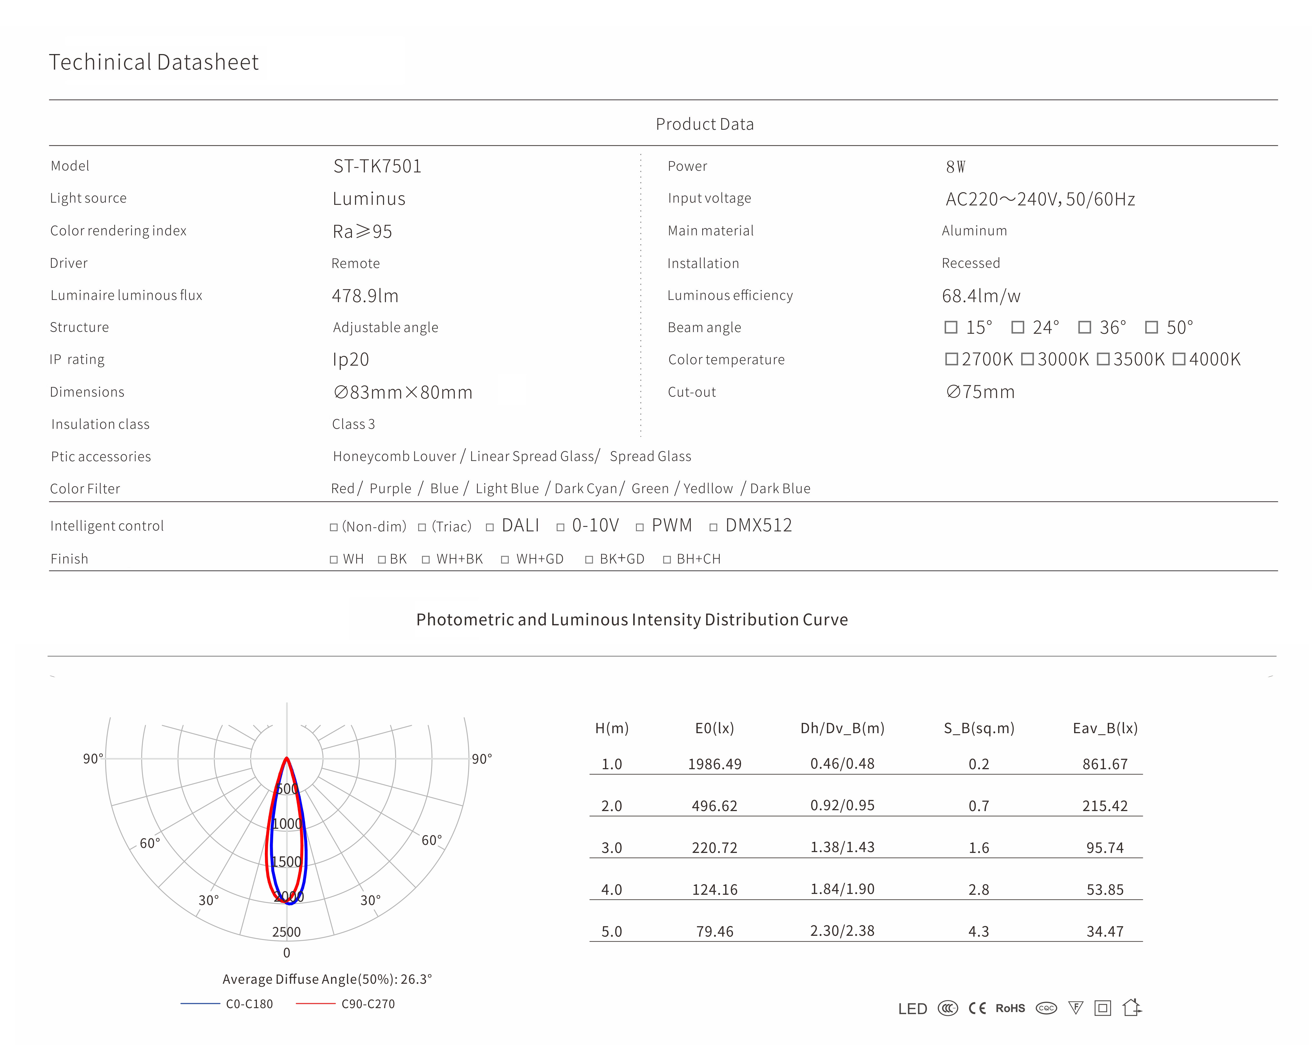Viewport: 1313px width, 1045px height.
Task: Click the double-square Class II symbol
Action: (1103, 1008)
